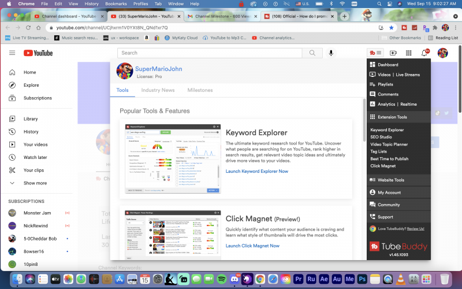
Task: Switch to the Milestones tab
Action: (x=200, y=90)
